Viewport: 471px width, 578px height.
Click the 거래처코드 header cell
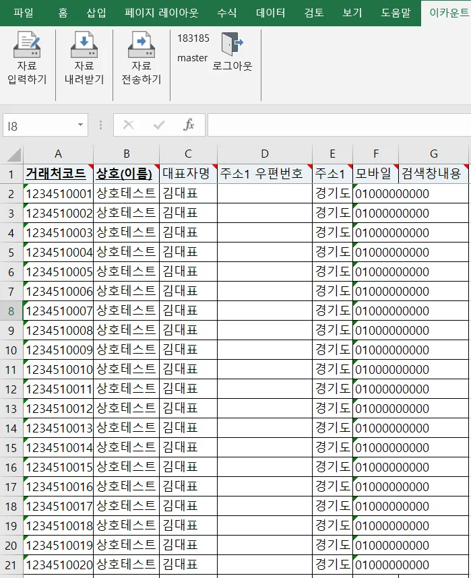[58, 174]
